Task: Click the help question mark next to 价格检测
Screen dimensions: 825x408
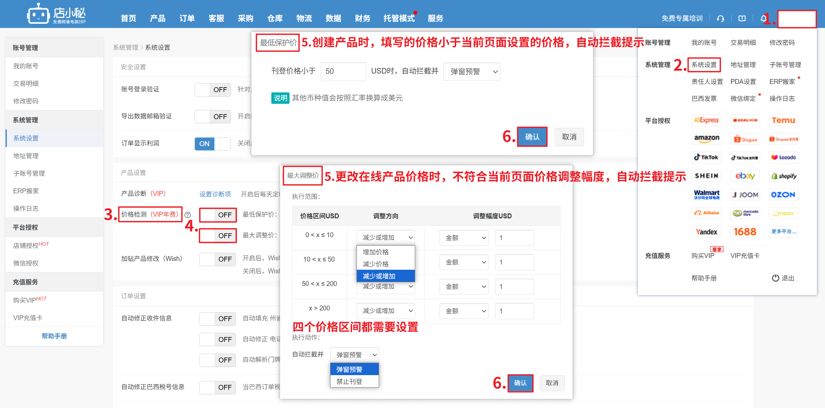Action: click(188, 215)
